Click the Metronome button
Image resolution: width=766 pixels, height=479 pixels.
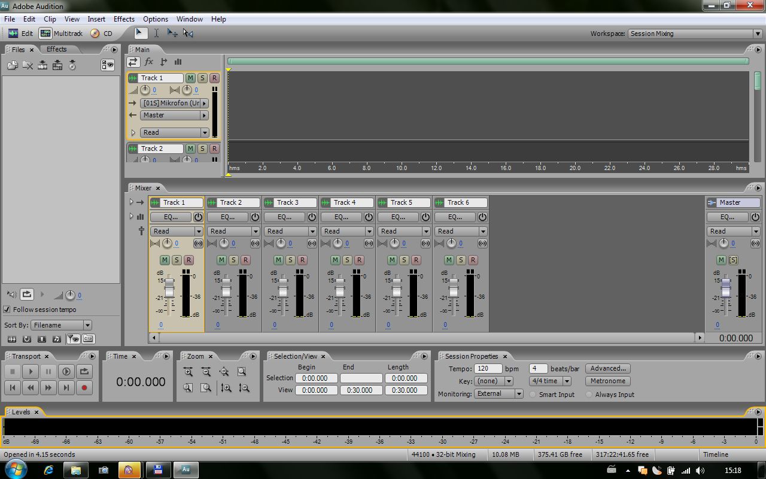point(608,381)
